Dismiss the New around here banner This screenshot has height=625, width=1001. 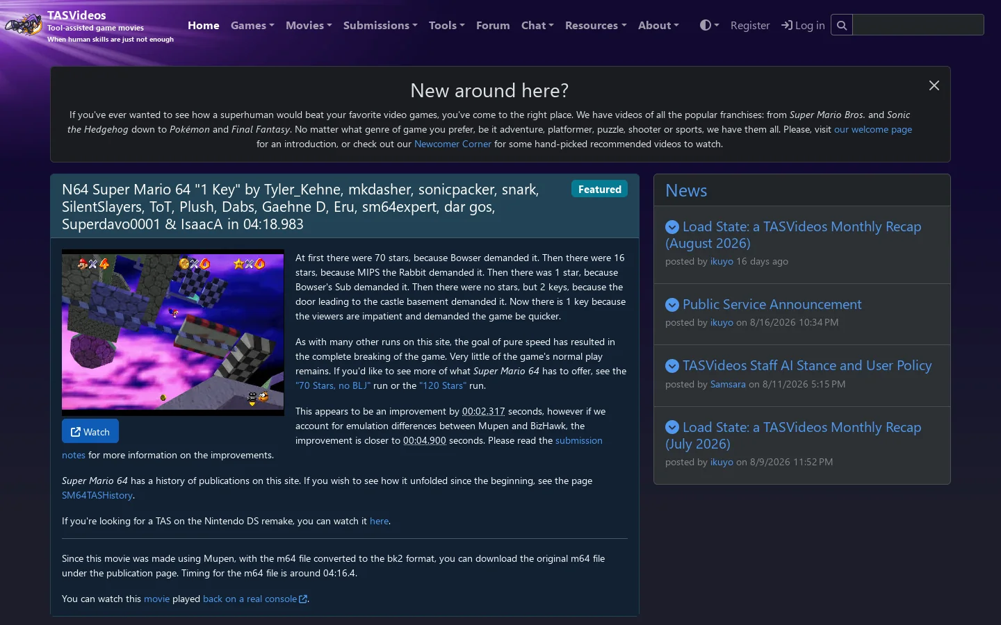click(934, 85)
